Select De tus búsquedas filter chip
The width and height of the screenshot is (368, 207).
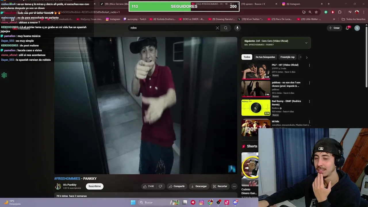265,57
